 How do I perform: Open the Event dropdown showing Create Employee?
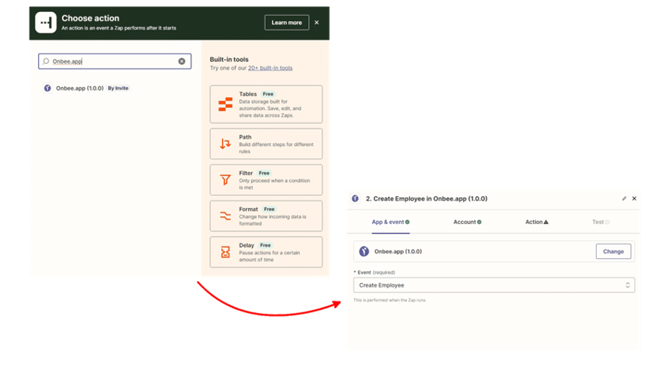click(x=494, y=286)
